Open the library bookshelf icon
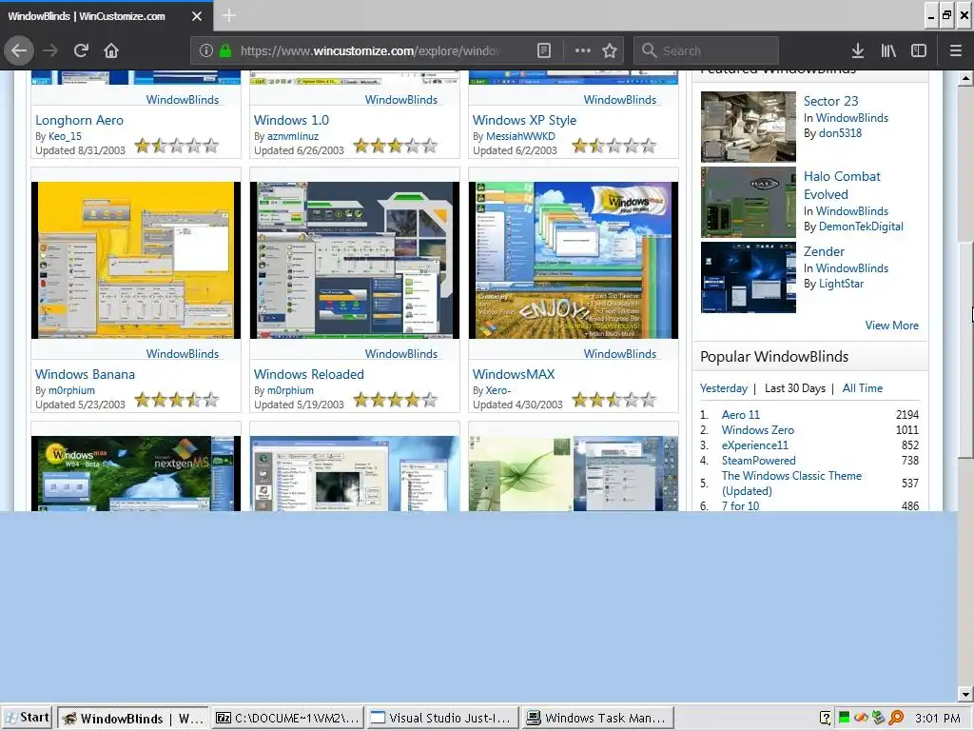The image size is (974, 731). tap(888, 50)
